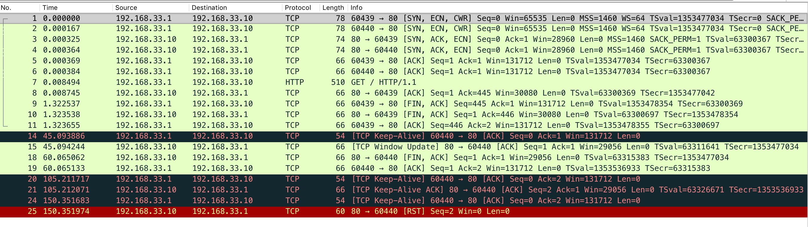Click the Destination column header
The height and width of the screenshot is (227, 808).
click(236, 7)
